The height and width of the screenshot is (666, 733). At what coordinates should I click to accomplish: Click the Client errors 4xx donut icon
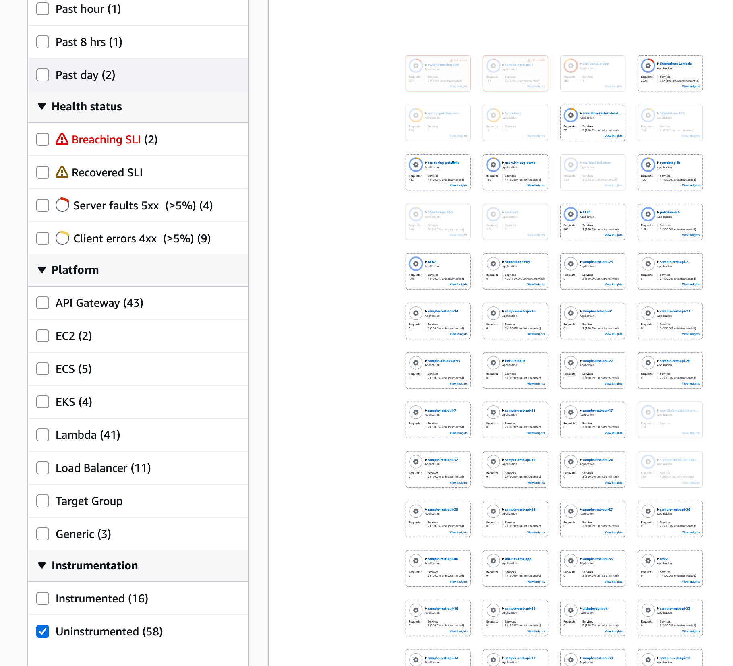tap(62, 238)
